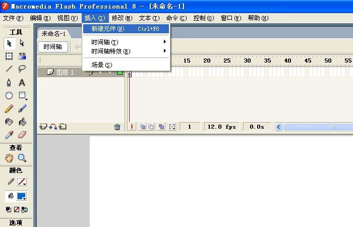Click Black and White colors icon
This screenshot has height=227, width=353.
pos(9,209)
